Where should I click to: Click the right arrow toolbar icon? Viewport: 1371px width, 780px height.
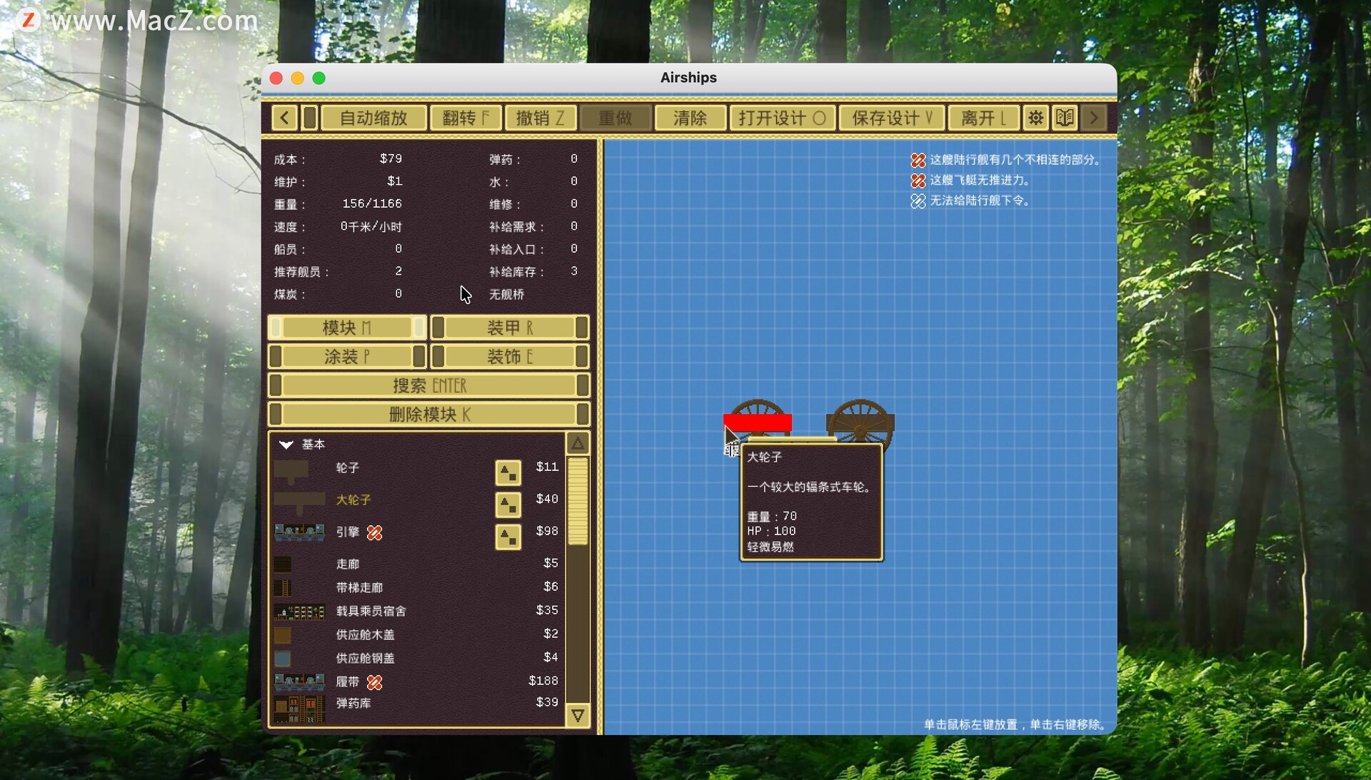point(1094,118)
